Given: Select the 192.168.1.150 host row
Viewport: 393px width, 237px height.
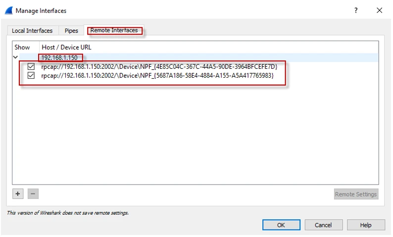Looking at the screenshot, I should pos(59,57).
